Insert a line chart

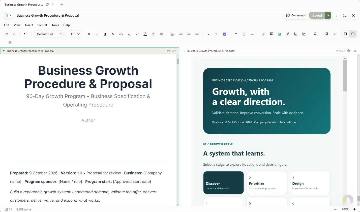(x=304, y=34)
